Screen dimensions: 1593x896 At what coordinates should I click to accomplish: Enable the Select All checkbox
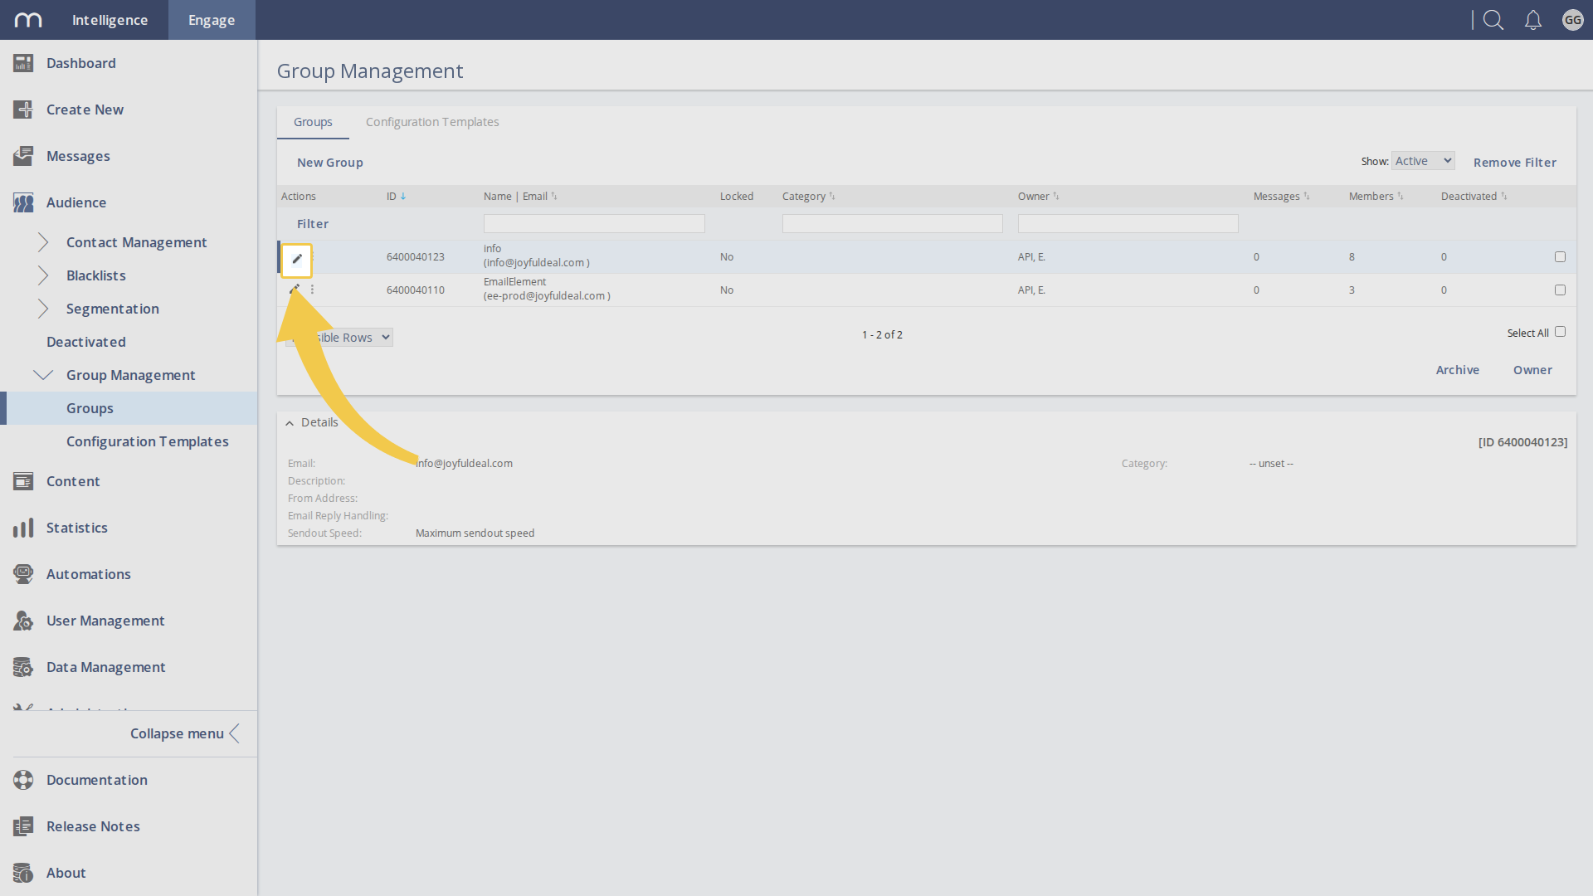click(x=1560, y=332)
